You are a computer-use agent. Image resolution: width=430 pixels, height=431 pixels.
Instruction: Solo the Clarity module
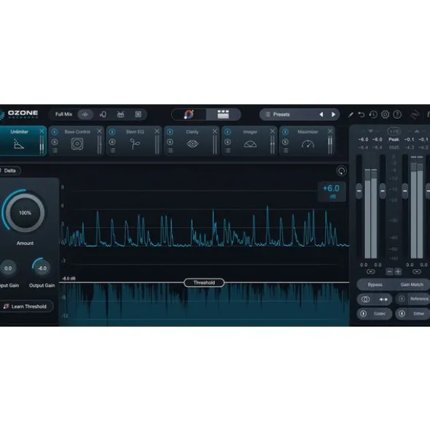click(x=170, y=142)
